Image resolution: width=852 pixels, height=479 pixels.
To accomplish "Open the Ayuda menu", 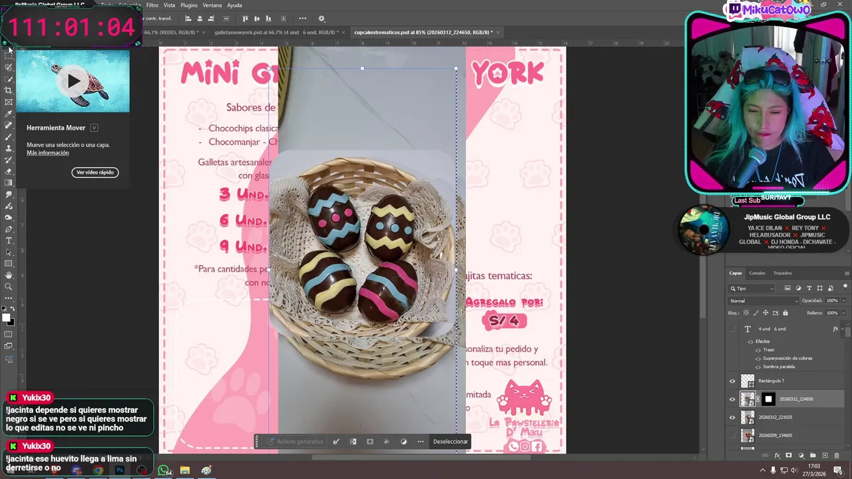I will coord(234,5).
